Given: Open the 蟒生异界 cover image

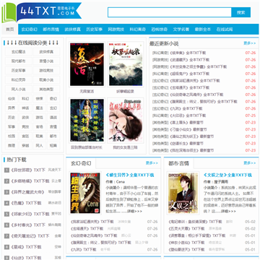Looking at the screenshot, I should coord(85,193).
